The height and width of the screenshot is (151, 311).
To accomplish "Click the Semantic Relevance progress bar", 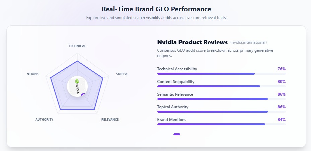I will [222, 99].
